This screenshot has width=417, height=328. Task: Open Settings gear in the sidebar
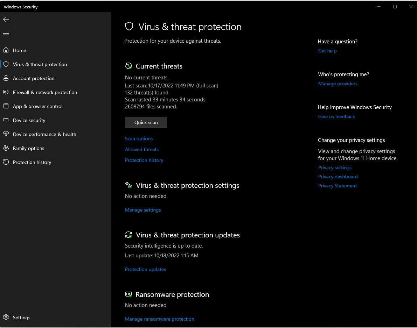(6, 318)
